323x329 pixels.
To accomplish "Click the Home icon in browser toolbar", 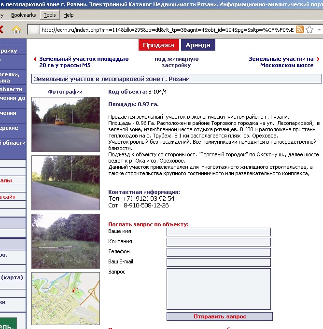I will coord(16,30).
